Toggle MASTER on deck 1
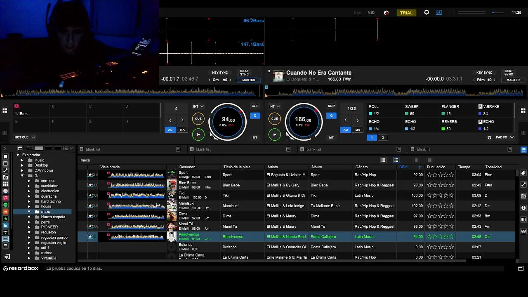This screenshot has height=297, width=528. point(249,80)
